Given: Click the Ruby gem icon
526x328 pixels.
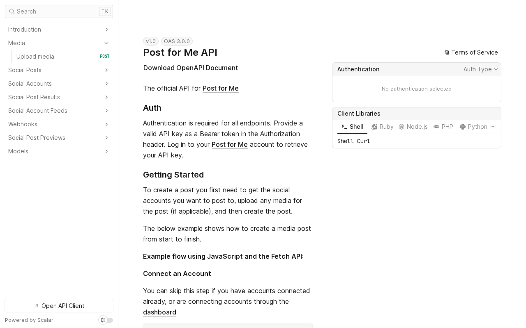Looking at the screenshot, I should pyautogui.click(x=374, y=127).
